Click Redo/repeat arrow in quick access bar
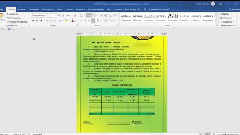 click(9, 29)
